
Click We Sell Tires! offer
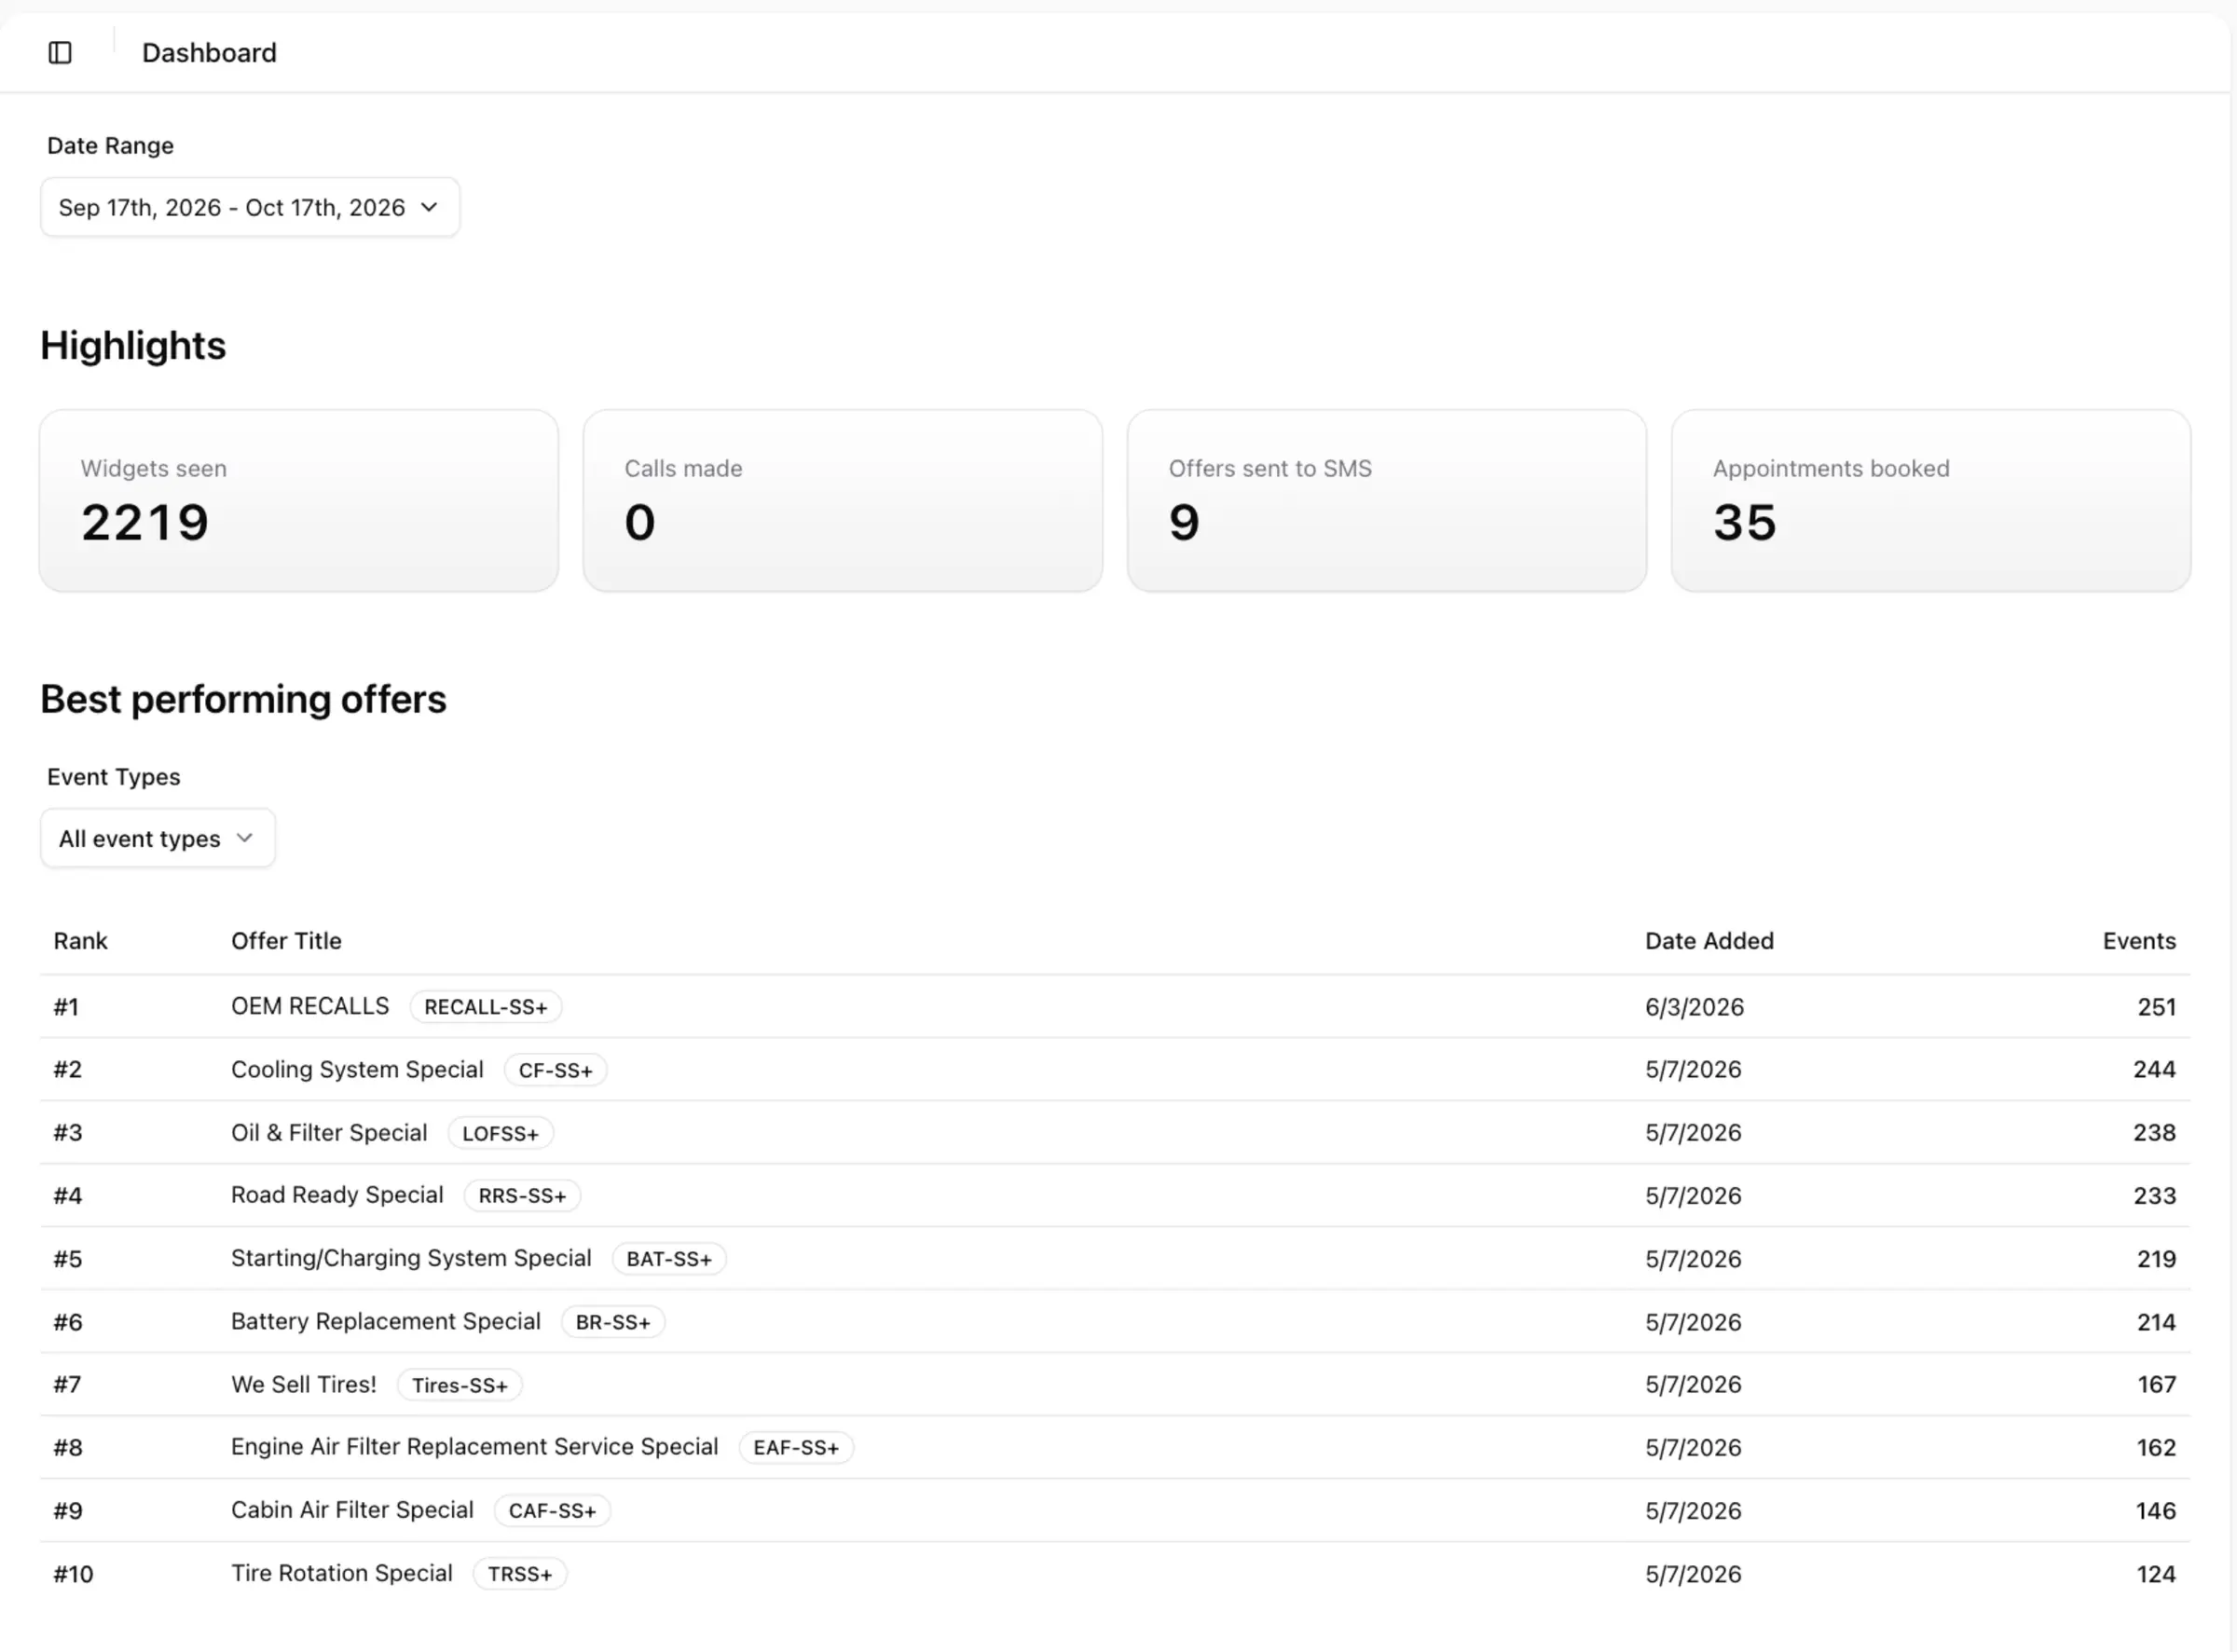304,1384
